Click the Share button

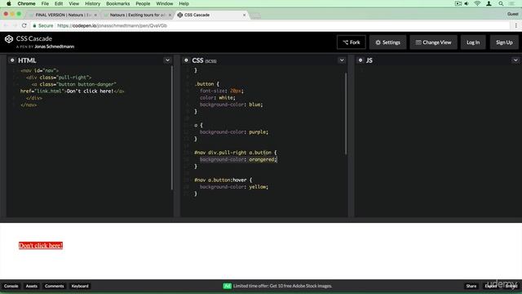tap(471, 286)
